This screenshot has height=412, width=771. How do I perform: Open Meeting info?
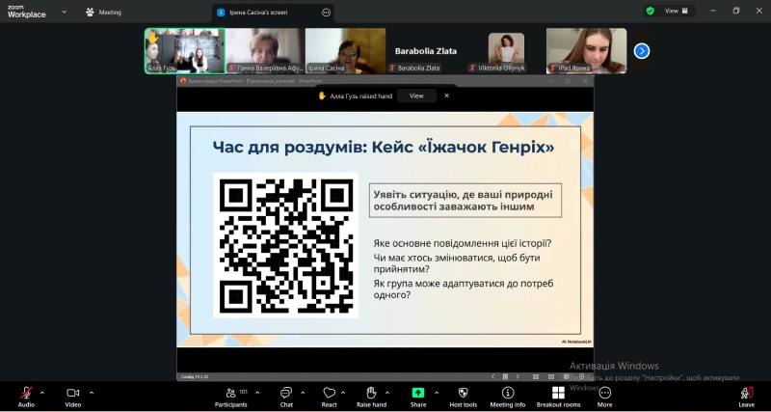coord(508,397)
